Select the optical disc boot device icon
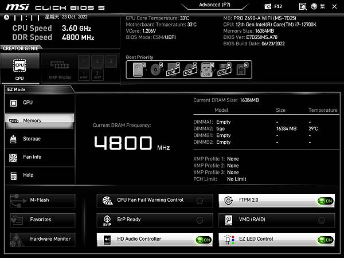 click(156, 69)
